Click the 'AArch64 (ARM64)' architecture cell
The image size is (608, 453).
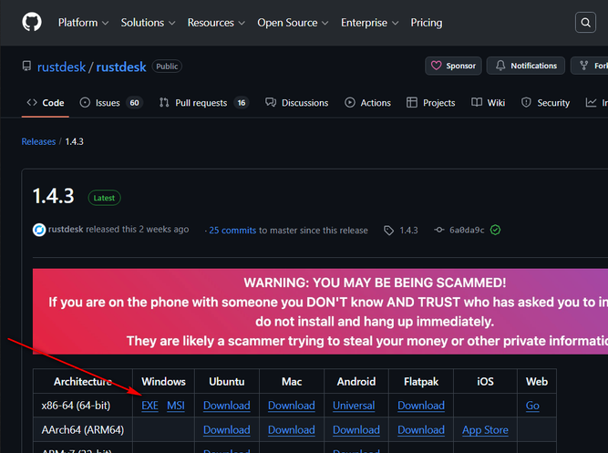tap(83, 430)
